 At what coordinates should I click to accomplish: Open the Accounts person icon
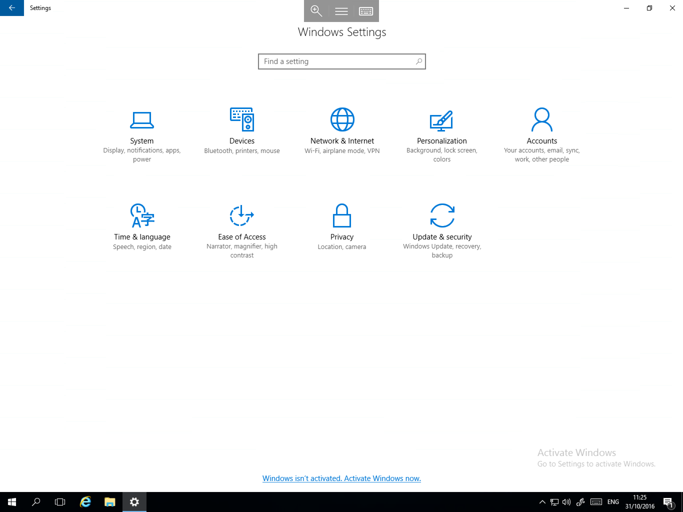coord(542,119)
